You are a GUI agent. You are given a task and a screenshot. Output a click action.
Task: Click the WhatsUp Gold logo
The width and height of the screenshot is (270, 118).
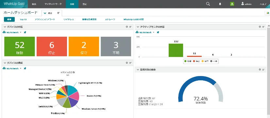point(14,4)
